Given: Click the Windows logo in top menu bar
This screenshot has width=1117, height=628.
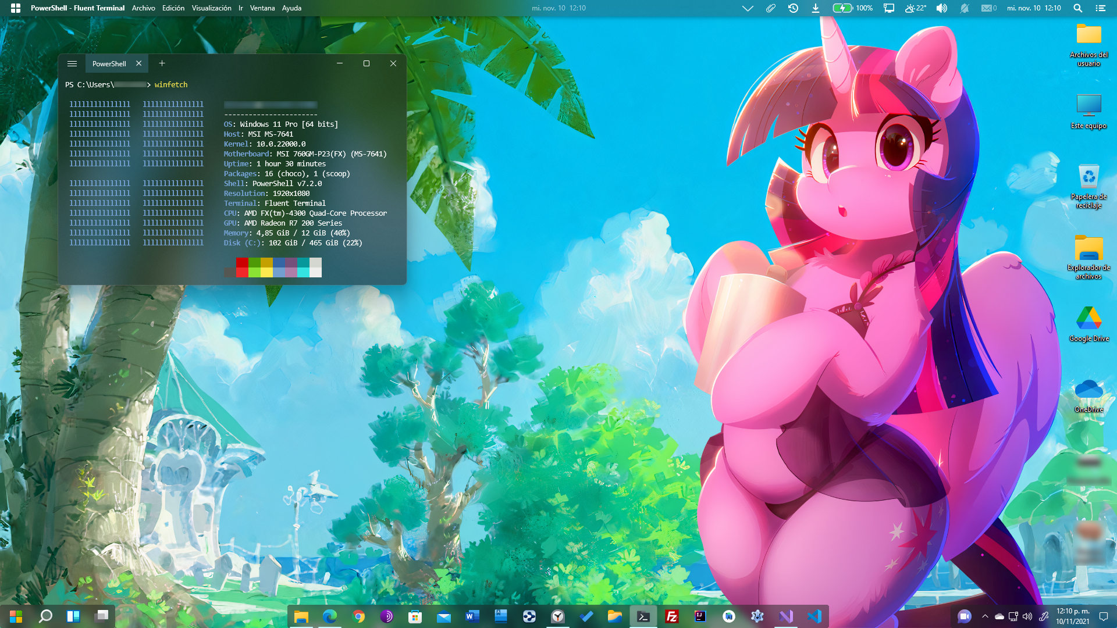Looking at the screenshot, I should click(16, 8).
